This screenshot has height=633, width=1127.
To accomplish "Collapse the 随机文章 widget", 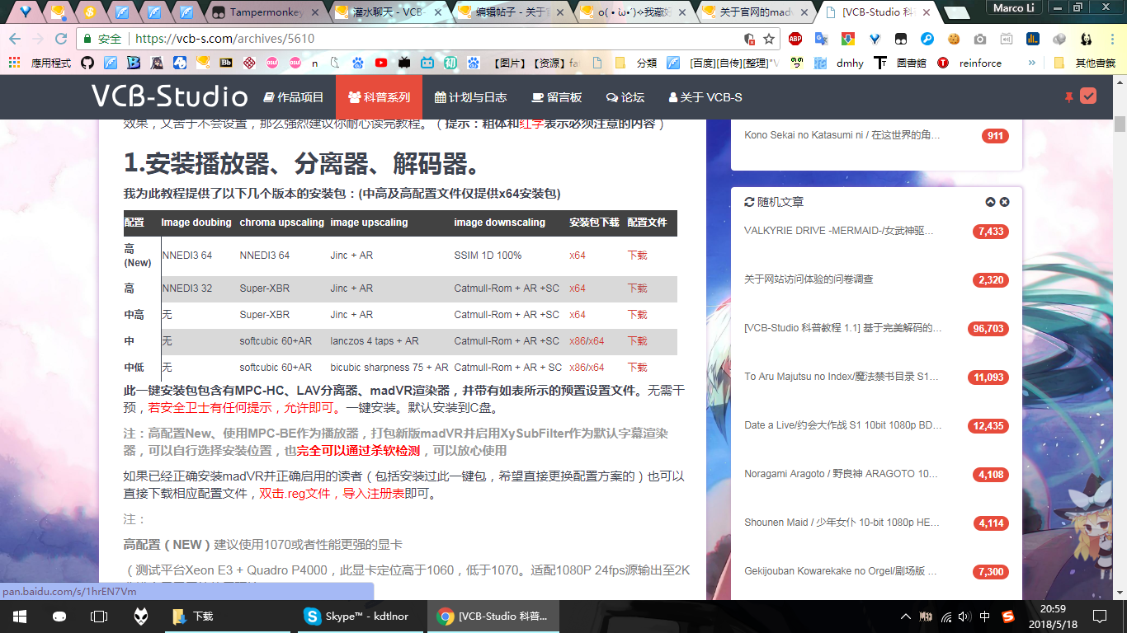I will [990, 202].
